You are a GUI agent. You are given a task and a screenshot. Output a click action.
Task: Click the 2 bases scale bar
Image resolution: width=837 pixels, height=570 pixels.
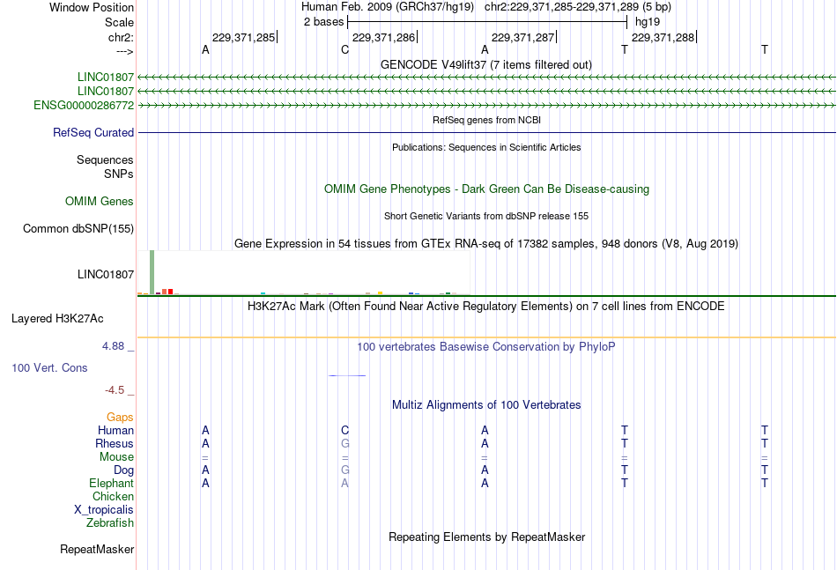click(487, 22)
